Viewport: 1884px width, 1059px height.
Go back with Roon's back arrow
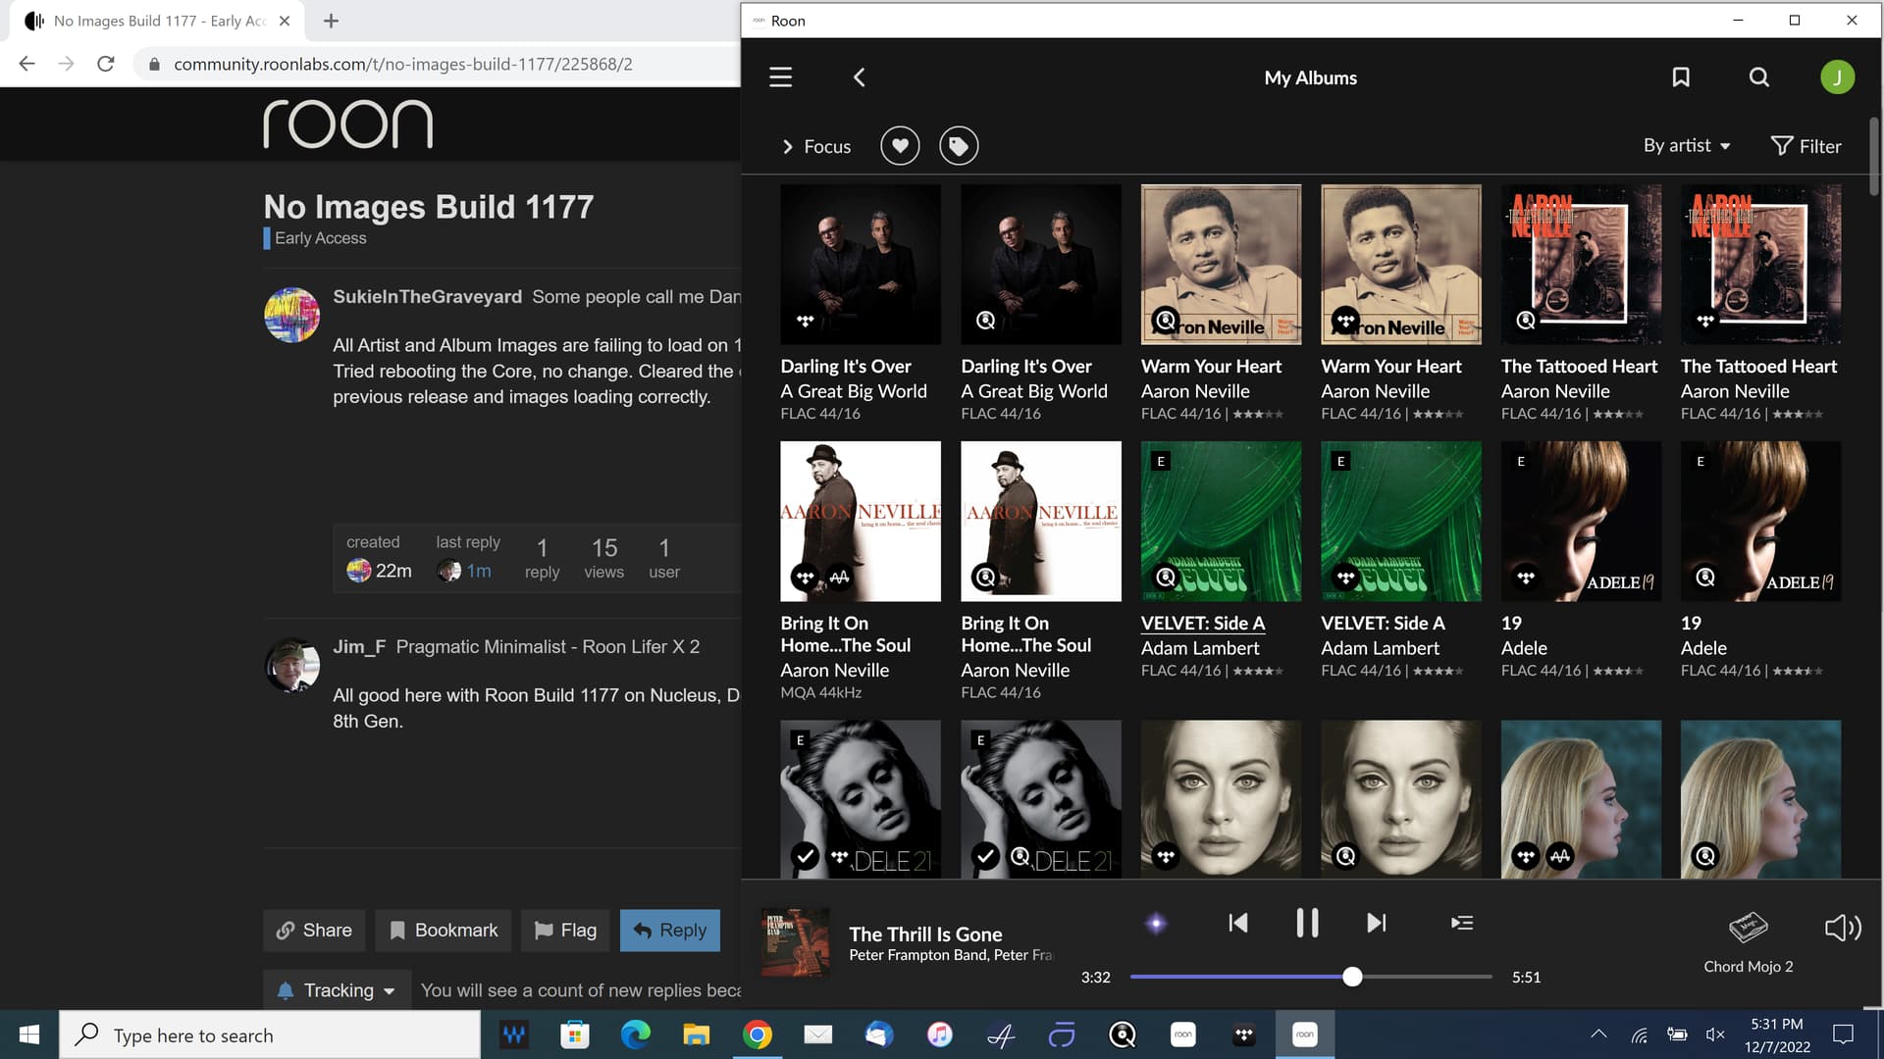click(x=859, y=77)
